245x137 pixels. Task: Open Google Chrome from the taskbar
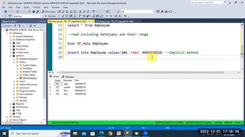coord(110,134)
